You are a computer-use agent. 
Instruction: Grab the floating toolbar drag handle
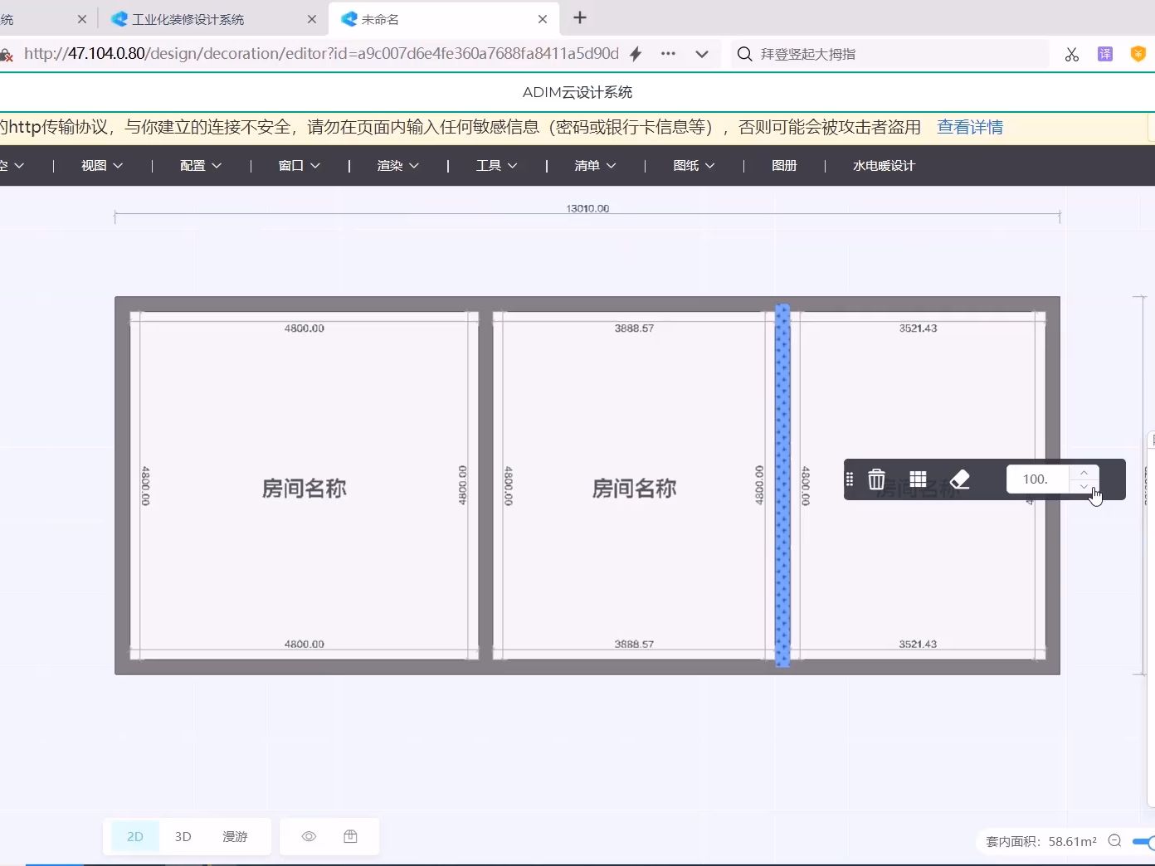pos(850,479)
